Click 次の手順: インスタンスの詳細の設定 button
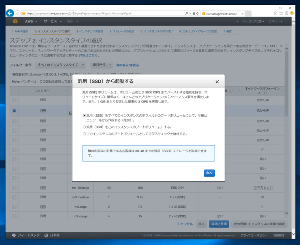The image size is (300, 245). tap(259, 224)
